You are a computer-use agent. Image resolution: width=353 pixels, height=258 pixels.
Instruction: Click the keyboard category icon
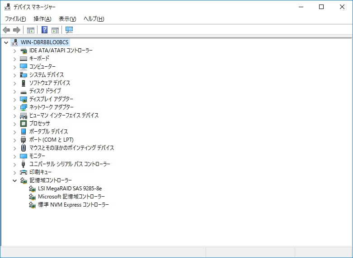(24, 59)
